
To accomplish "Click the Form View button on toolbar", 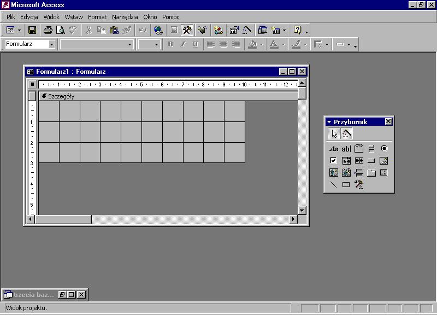I will click(10, 30).
